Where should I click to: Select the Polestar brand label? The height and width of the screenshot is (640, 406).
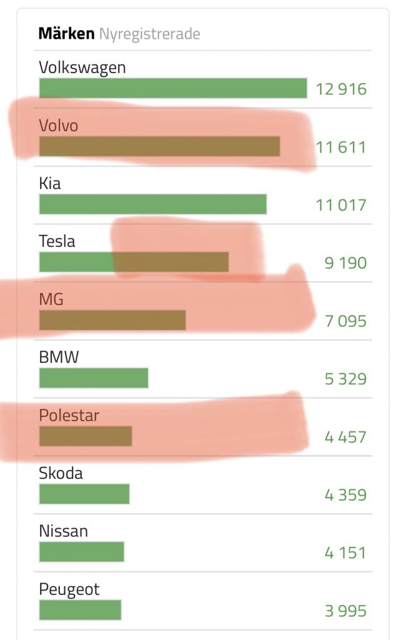(x=69, y=416)
